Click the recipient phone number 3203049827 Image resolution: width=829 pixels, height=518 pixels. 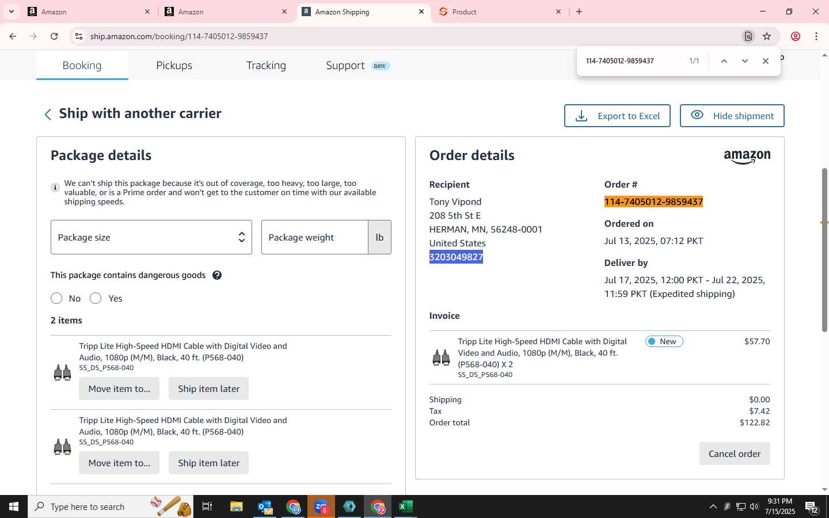[456, 257]
